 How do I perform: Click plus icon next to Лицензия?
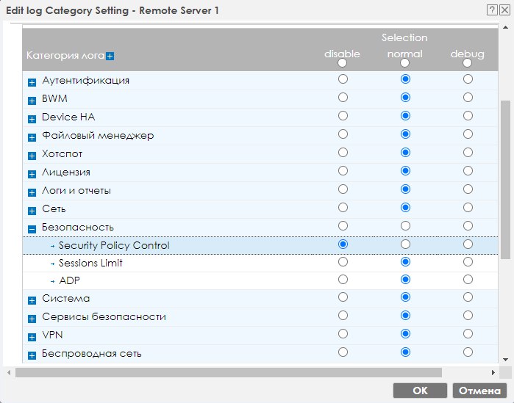click(32, 173)
